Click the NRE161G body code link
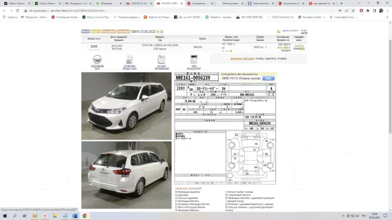 (197, 47)
